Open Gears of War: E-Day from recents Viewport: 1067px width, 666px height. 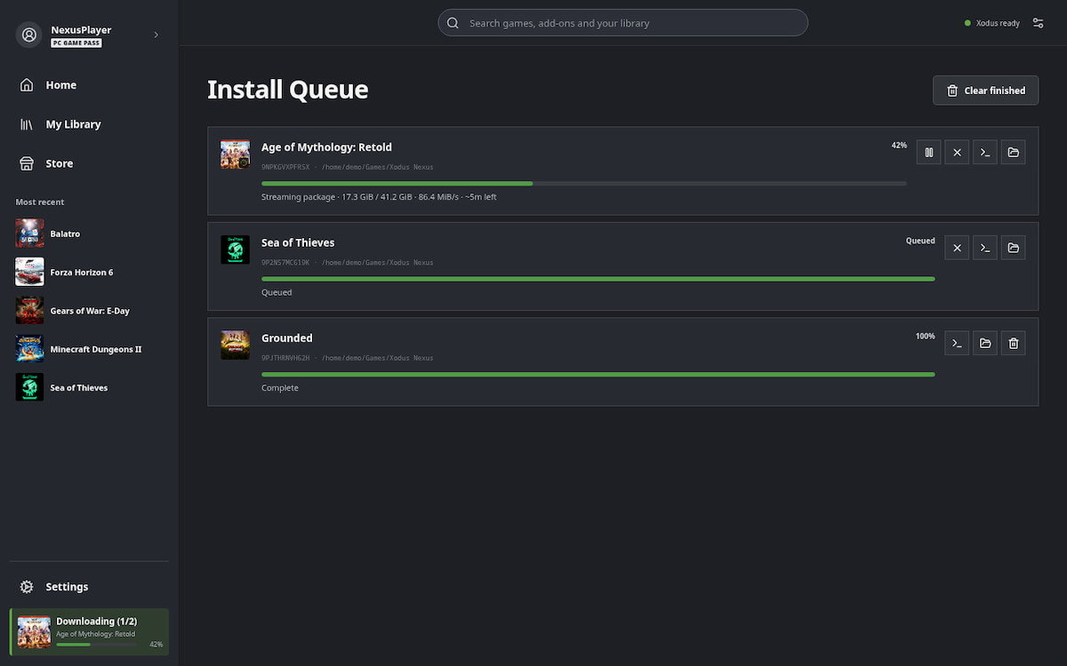(x=89, y=311)
